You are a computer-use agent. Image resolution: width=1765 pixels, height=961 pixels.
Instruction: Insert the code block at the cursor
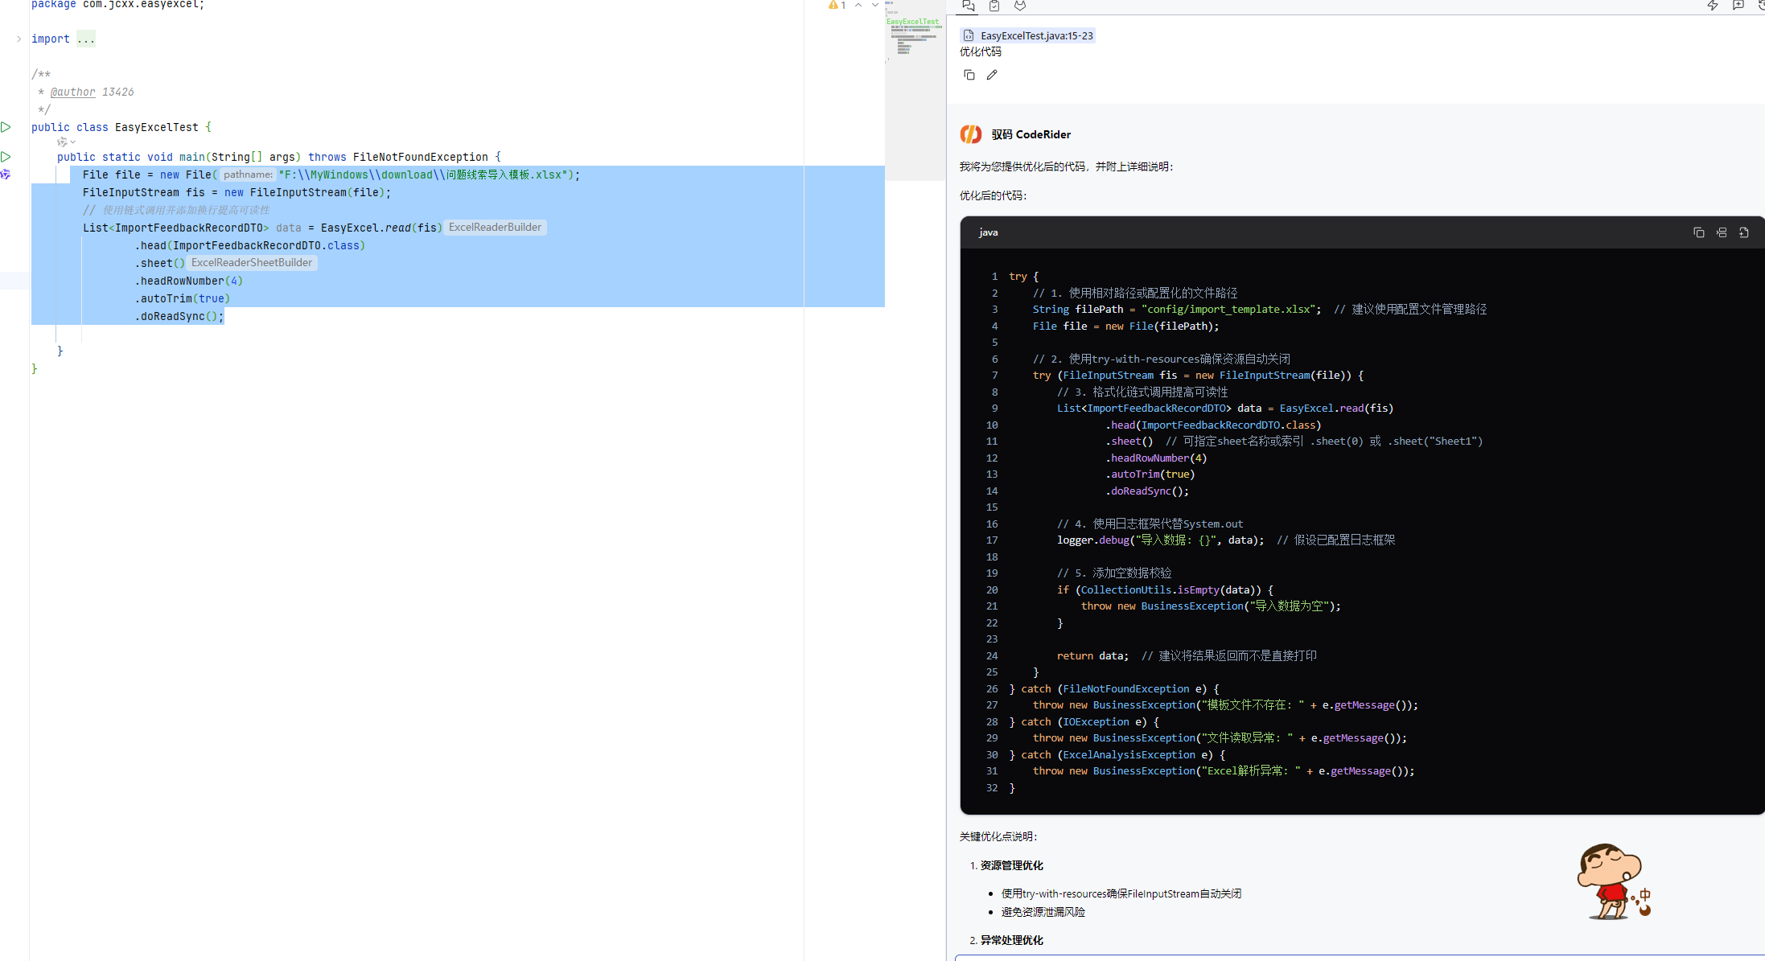[1722, 232]
